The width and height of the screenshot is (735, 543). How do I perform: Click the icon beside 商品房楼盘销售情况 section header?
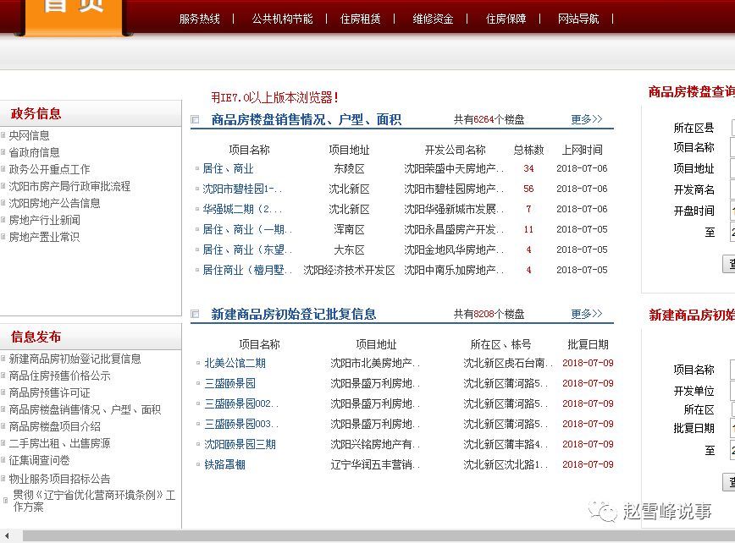[196, 119]
